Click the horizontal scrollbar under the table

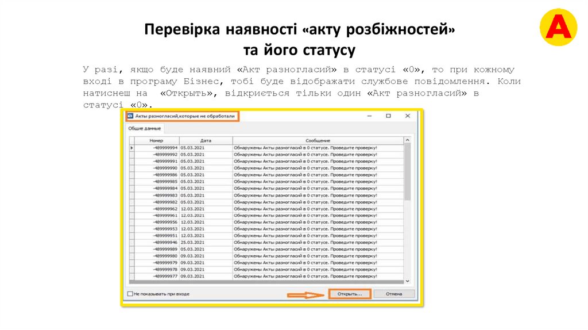click(x=266, y=282)
